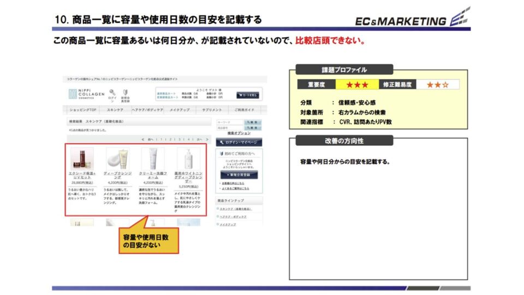The height and width of the screenshot is (295, 524).
Task: Click the 検索結果 スキンケア heading
Action: click(96, 121)
